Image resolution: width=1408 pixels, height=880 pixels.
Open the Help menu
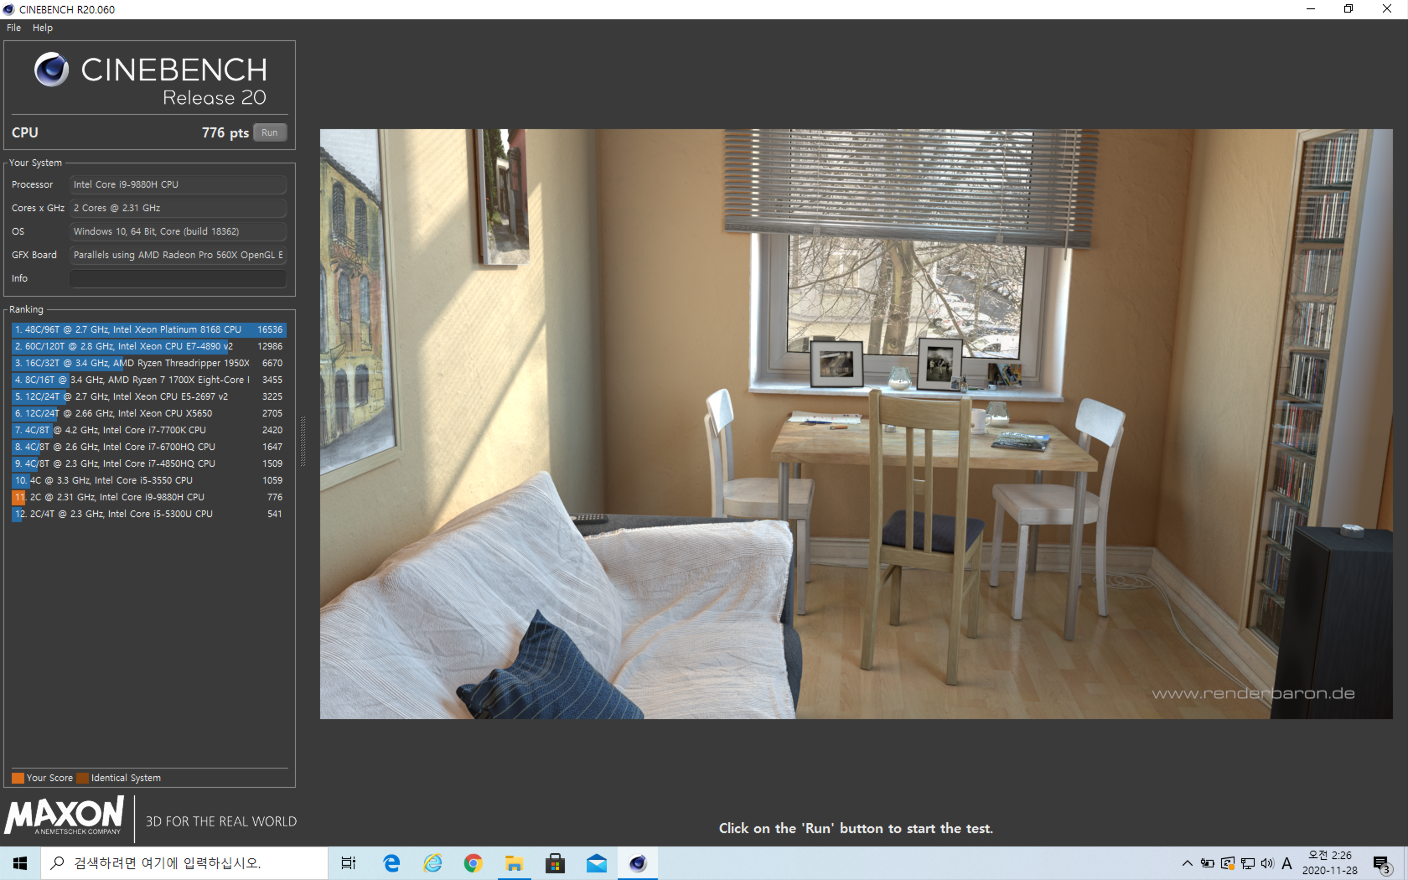[x=42, y=27]
